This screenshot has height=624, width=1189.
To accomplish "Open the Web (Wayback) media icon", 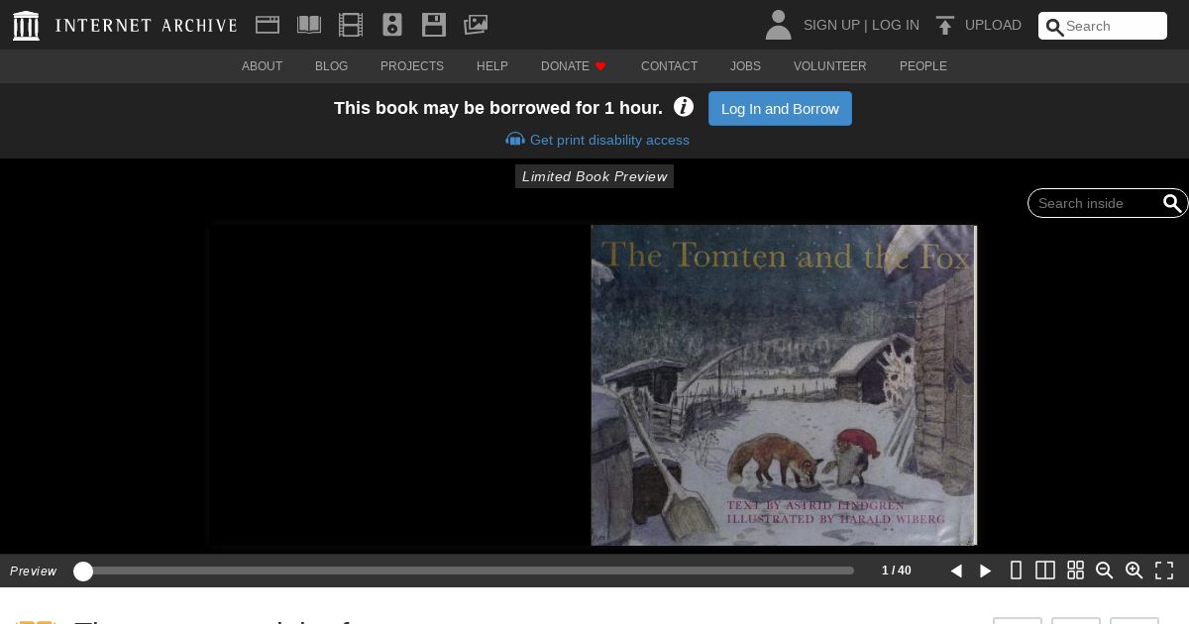I will (268, 25).
